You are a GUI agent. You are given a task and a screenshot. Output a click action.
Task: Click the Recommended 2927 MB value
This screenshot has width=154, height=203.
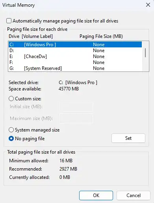pos(68,169)
